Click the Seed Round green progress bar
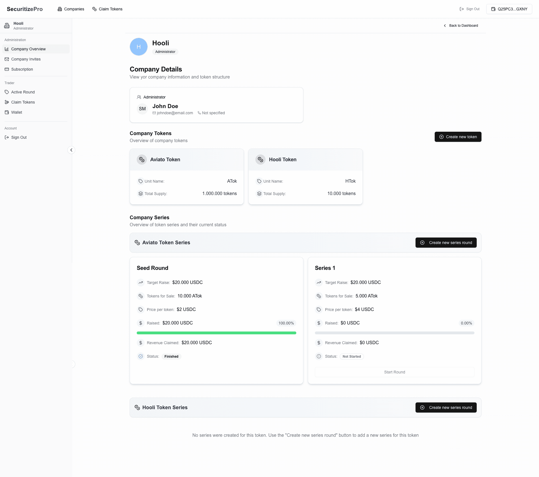 [216, 333]
